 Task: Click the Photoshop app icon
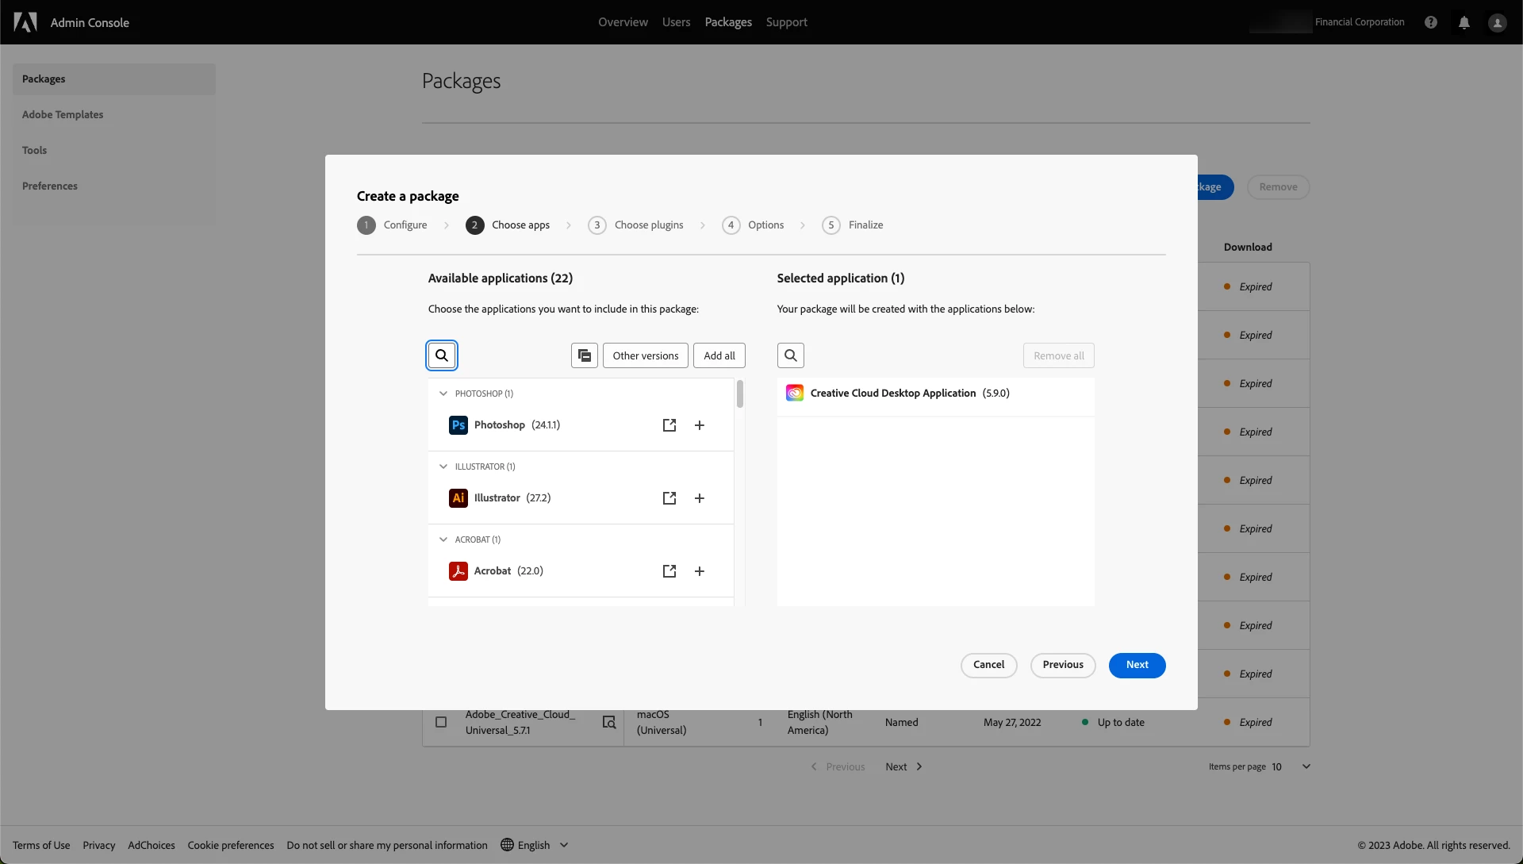458,425
